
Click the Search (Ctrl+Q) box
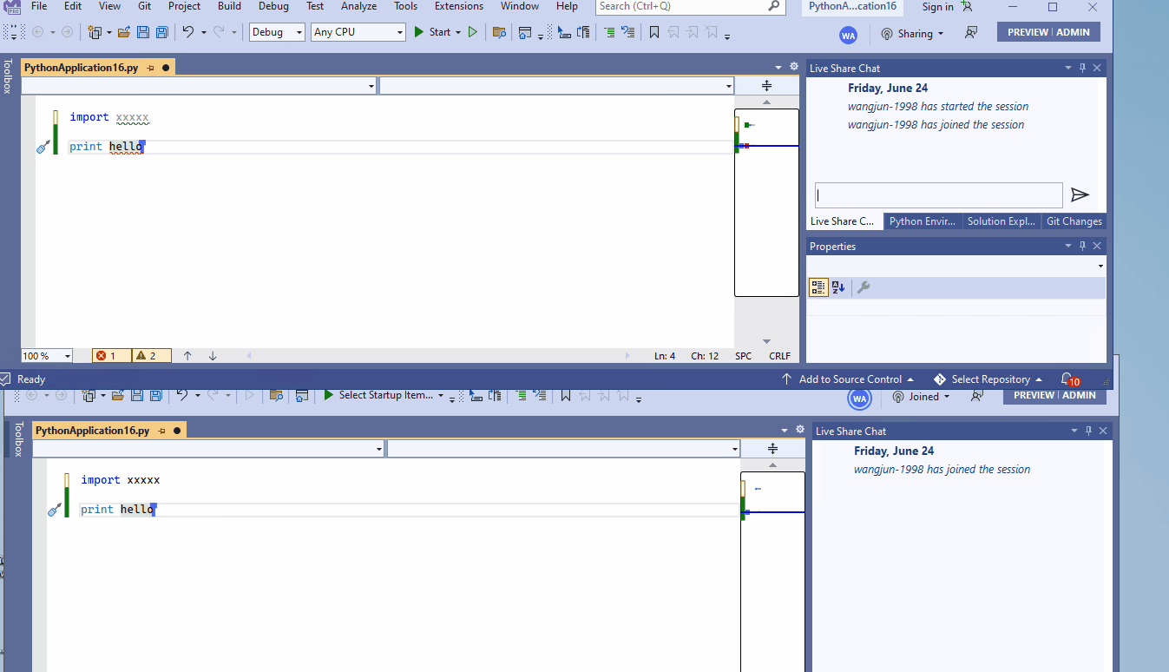[x=690, y=6]
